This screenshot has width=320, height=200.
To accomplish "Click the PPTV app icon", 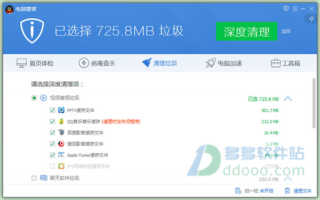I will tap(61, 110).
